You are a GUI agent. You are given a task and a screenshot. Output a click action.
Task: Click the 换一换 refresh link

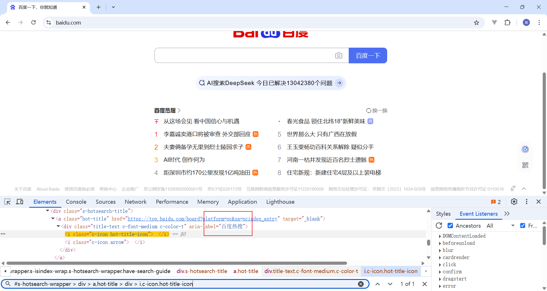(377, 111)
